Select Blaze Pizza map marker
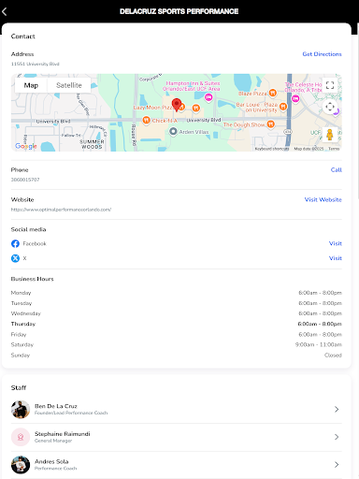This screenshot has width=359, height=479. (273, 93)
